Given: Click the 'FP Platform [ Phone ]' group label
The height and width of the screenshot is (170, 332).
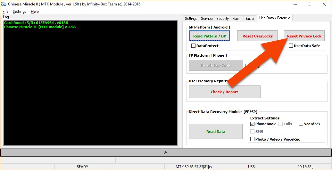Looking at the screenshot, I should pyautogui.click(x=208, y=55).
